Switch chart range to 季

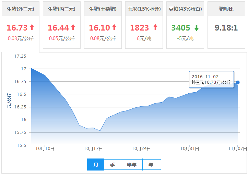[112, 165]
